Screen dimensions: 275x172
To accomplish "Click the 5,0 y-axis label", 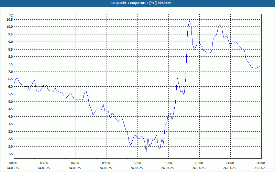I will (11, 101).
